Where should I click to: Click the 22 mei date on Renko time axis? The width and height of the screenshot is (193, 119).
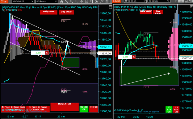(x=61, y=117)
